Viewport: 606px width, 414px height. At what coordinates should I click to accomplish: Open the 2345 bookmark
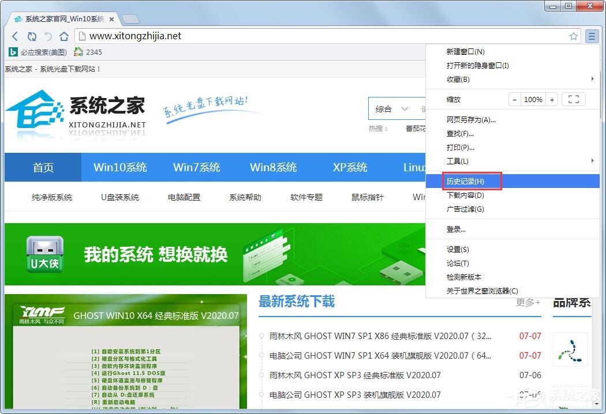(x=88, y=52)
